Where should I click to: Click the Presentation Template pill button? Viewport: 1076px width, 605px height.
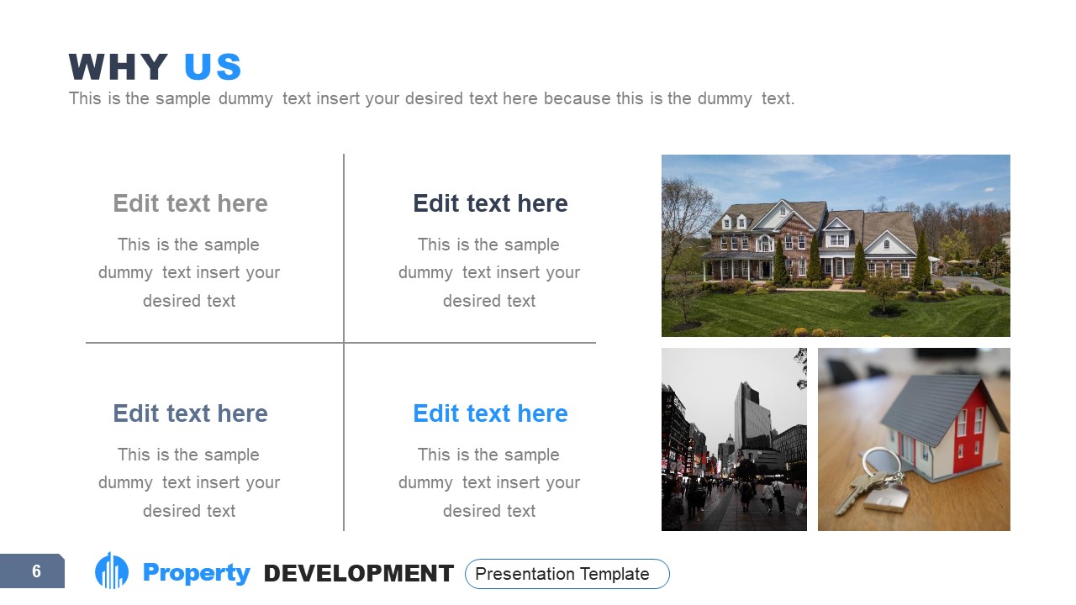(567, 574)
